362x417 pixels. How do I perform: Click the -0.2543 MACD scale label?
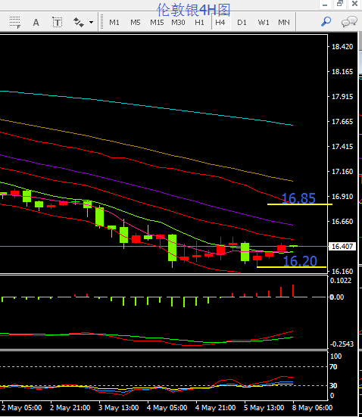pyautogui.click(x=342, y=344)
